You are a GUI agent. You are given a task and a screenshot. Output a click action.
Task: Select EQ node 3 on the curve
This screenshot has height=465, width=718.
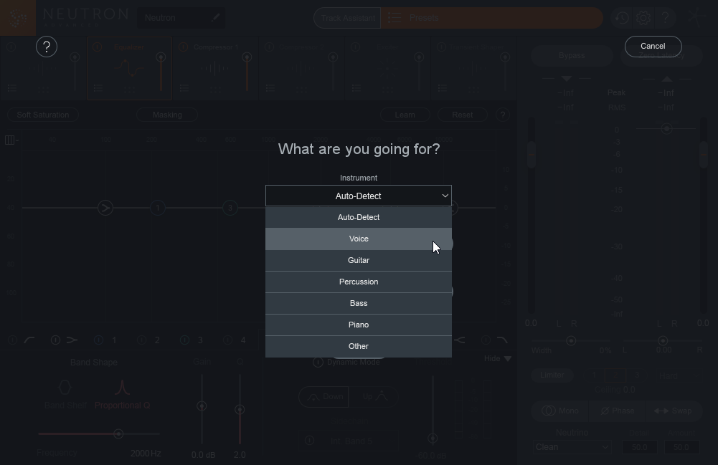(x=230, y=208)
